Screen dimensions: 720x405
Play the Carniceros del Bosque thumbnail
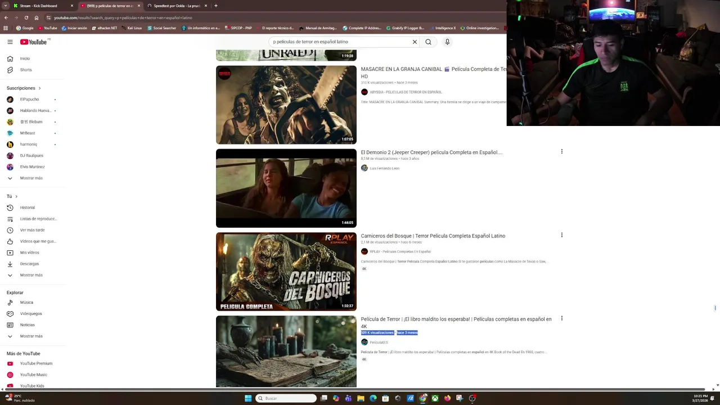[286, 272]
